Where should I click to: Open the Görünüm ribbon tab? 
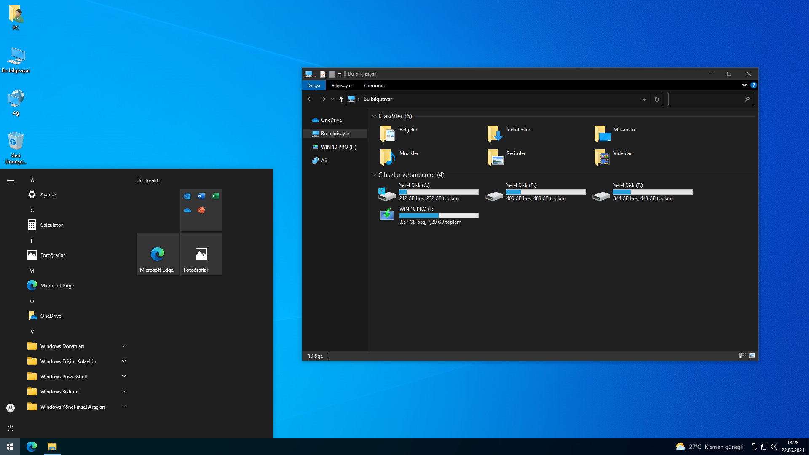coord(374,86)
